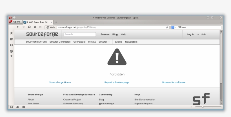This screenshot has width=231, height=117.
Task: Open the Help header link
Action: pos(123,34)
